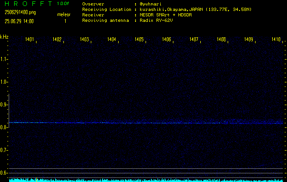The image size is (287, 182).
Task: Click the 1410 time marker
Action: 276,39
